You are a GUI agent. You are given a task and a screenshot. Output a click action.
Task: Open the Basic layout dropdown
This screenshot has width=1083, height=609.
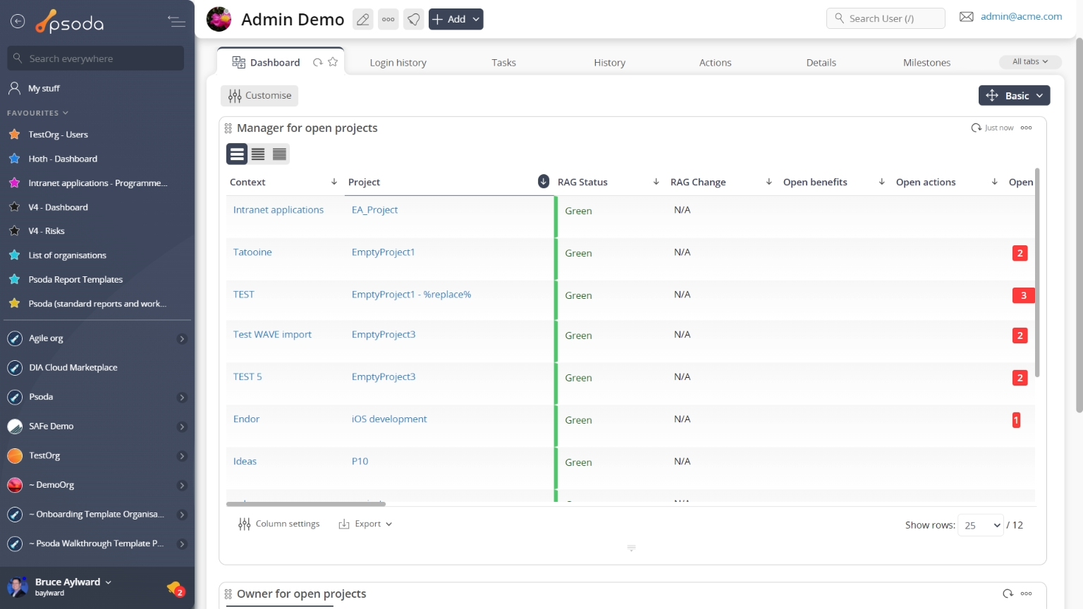pyautogui.click(x=1014, y=95)
